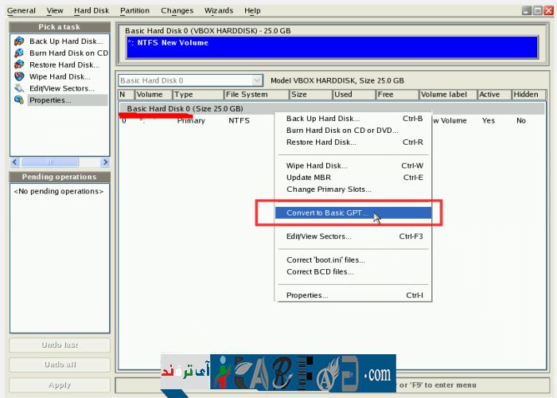557x398 pixels.
Task: Open the Basic Hard Disk 0 dropdown
Action: tap(256, 80)
